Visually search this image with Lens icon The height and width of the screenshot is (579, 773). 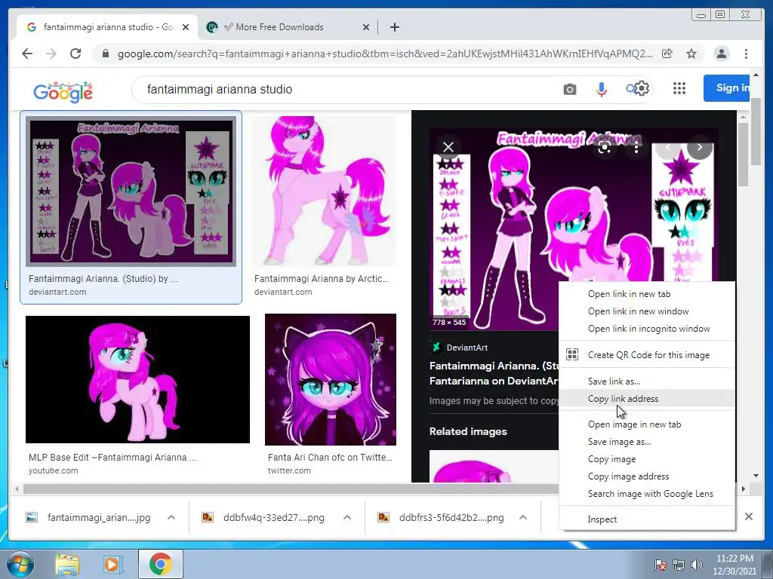click(x=605, y=147)
